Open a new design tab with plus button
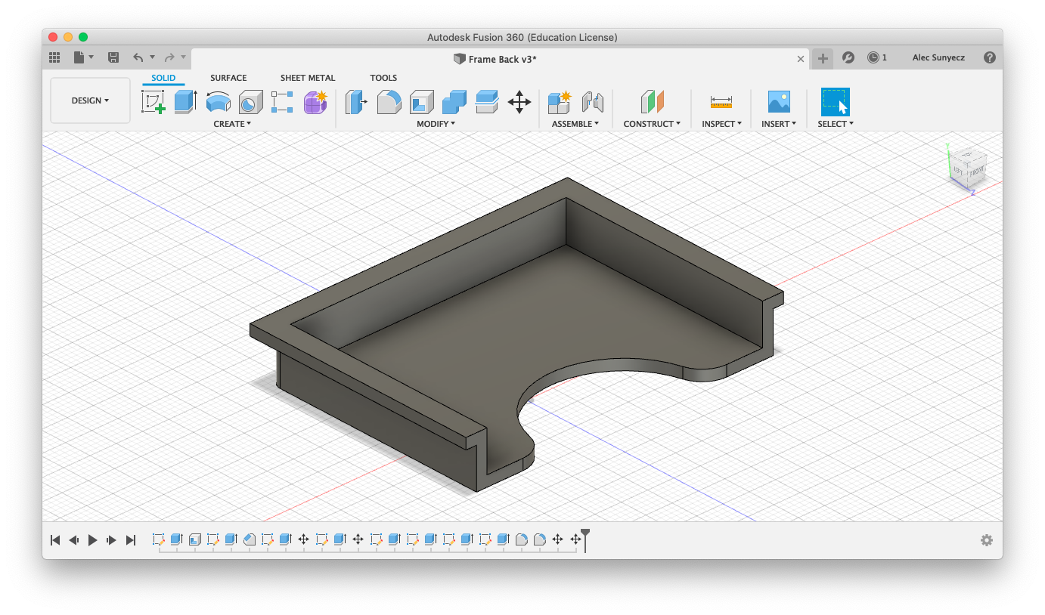The height and width of the screenshot is (615, 1045). (x=823, y=58)
